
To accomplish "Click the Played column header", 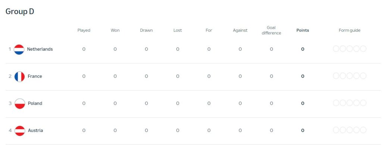I will point(84,31).
